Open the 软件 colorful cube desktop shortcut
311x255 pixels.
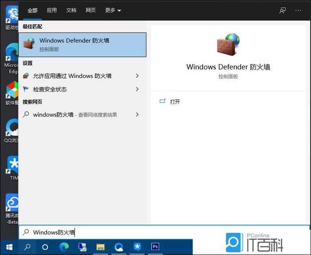[12, 93]
